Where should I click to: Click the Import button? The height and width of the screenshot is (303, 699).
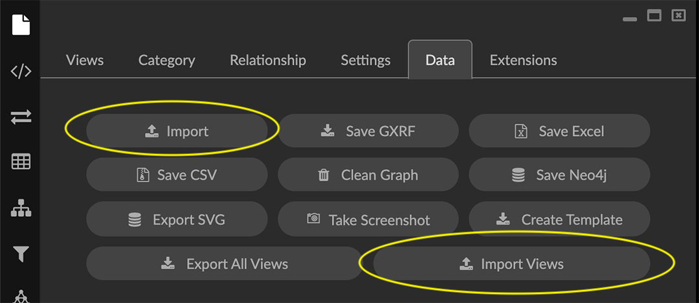tap(177, 131)
